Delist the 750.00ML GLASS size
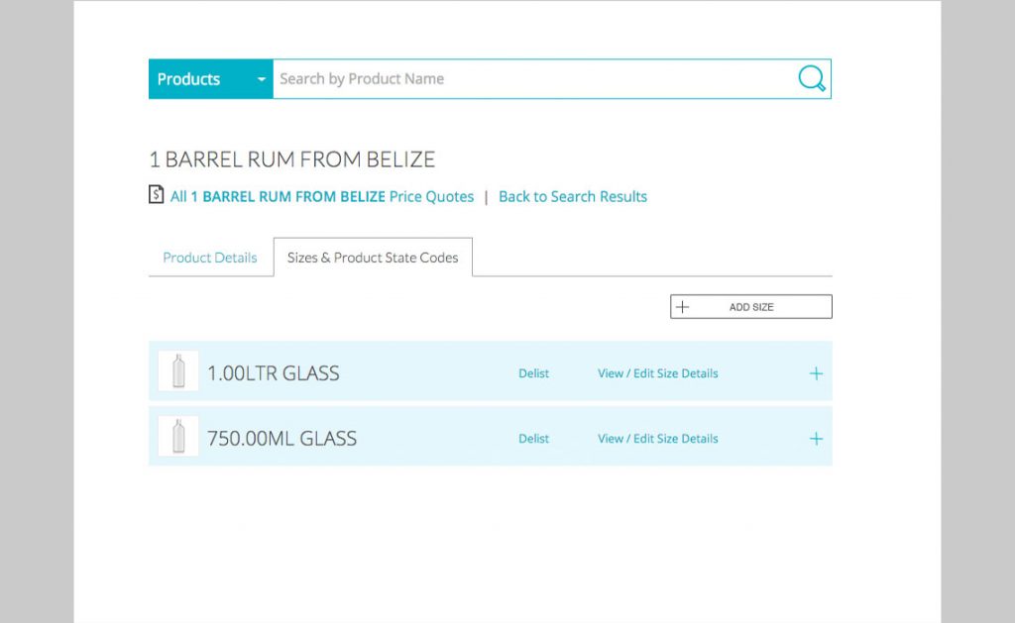The image size is (1015, 623). tap(533, 439)
